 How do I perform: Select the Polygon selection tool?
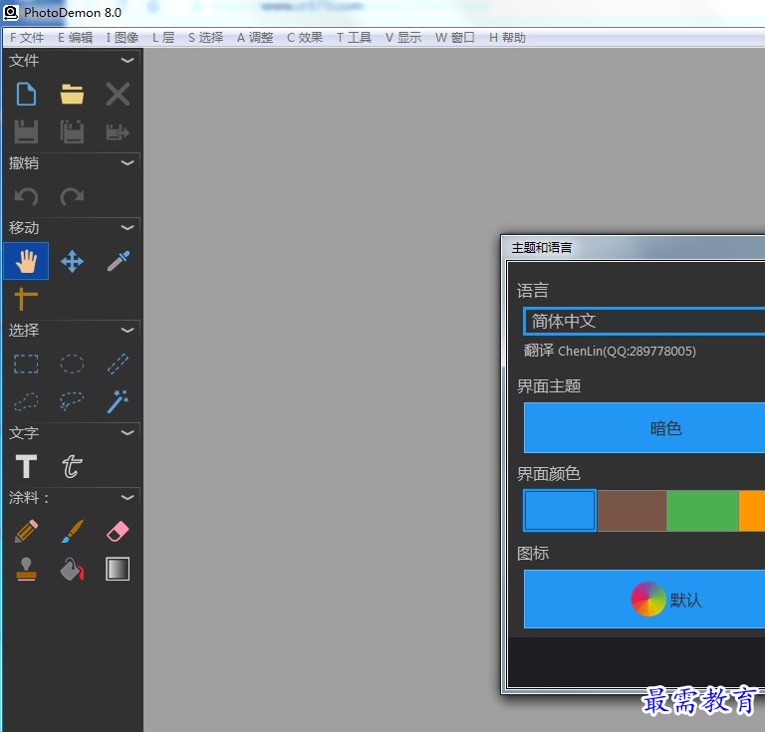tap(26, 401)
